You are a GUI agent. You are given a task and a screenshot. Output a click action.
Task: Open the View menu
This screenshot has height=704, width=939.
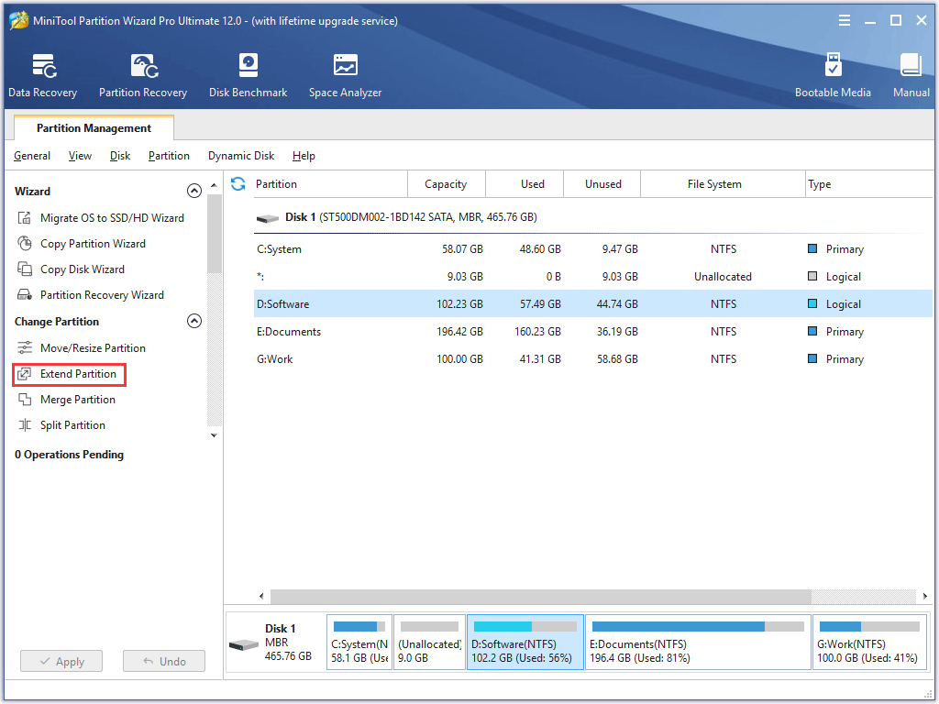pos(80,156)
